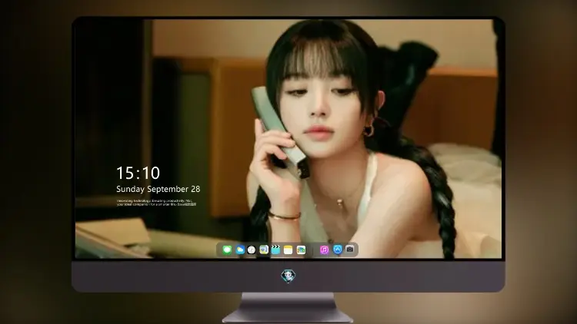This screenshot has height=324, width=577.
Task: Open the Photos gallery app in the dock
Action: tap(301, 250)
